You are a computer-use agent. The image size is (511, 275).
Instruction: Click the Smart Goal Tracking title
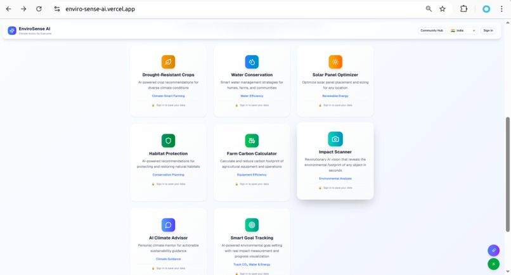pos(252,238)
